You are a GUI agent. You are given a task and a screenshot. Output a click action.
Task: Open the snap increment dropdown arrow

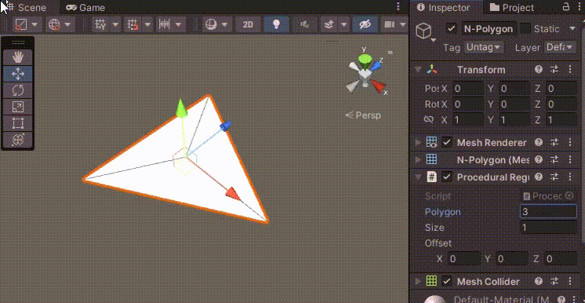pos(179,24)
